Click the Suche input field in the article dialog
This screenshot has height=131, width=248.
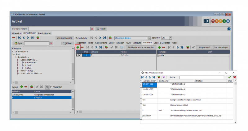[x=201, y=77]
